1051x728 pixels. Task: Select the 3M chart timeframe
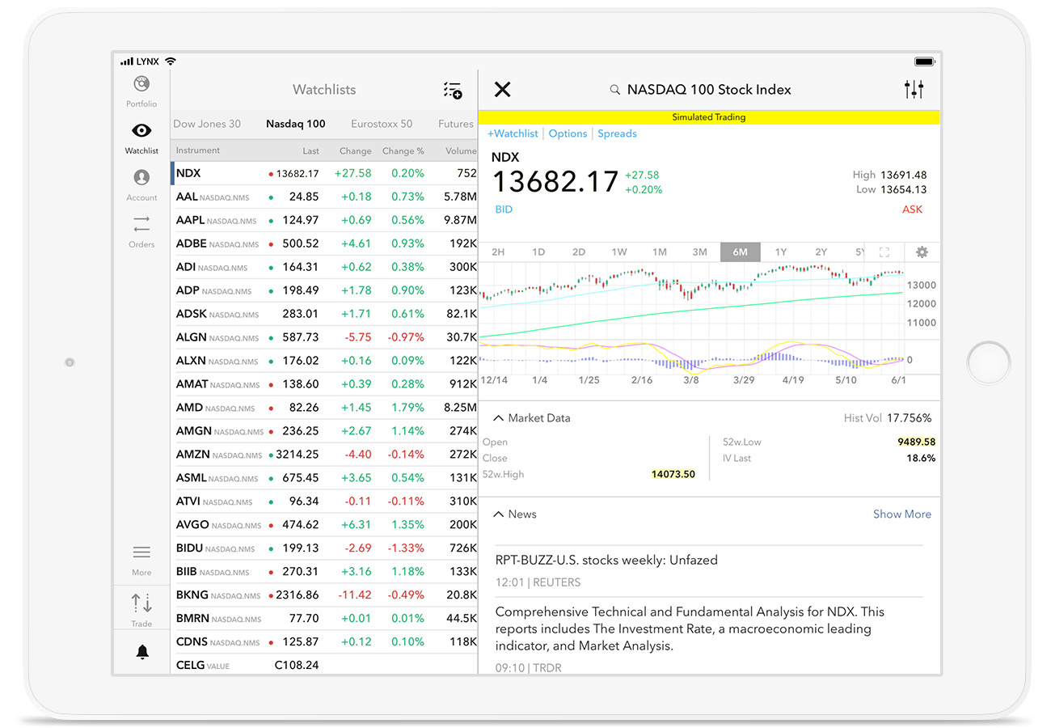click(700, 252)
